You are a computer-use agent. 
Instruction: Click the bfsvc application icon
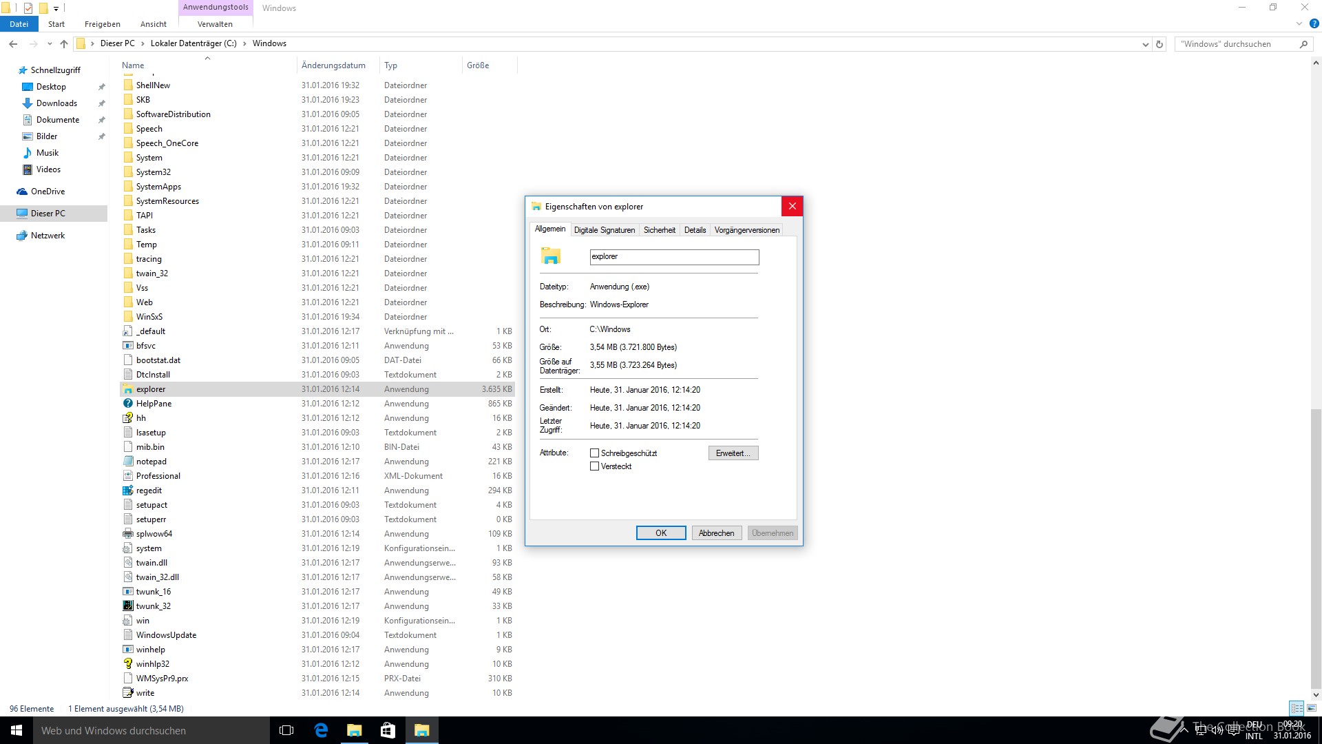point(127,346)
